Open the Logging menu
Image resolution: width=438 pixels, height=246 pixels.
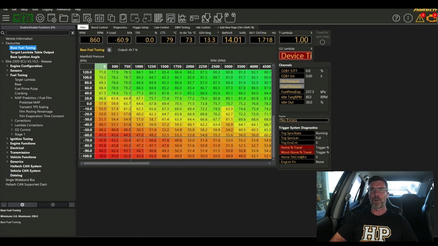click(x=47, y=9)
